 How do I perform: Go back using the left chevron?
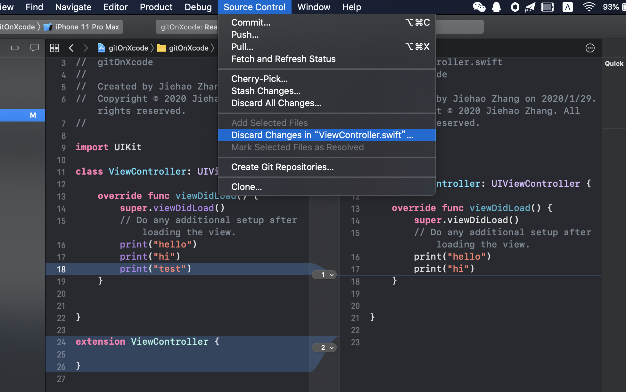click(71, 48)
